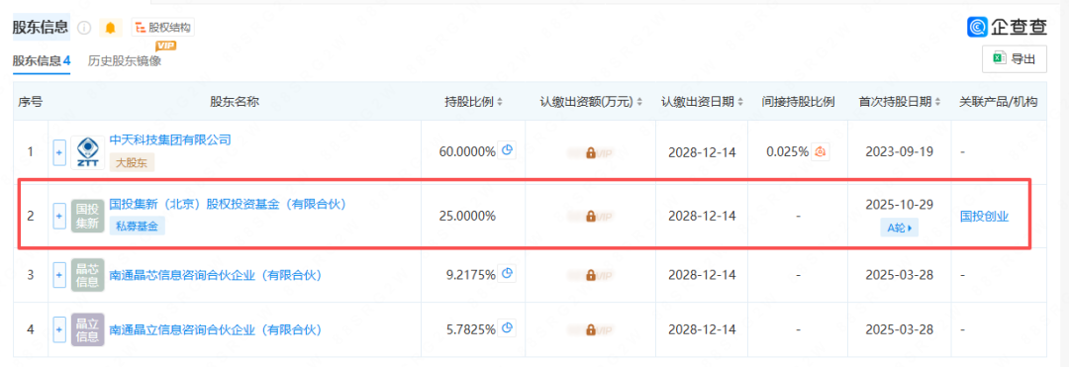
Task: Click the pie chart icon beside 9.2175%
Action: click(x=507, y=274)
